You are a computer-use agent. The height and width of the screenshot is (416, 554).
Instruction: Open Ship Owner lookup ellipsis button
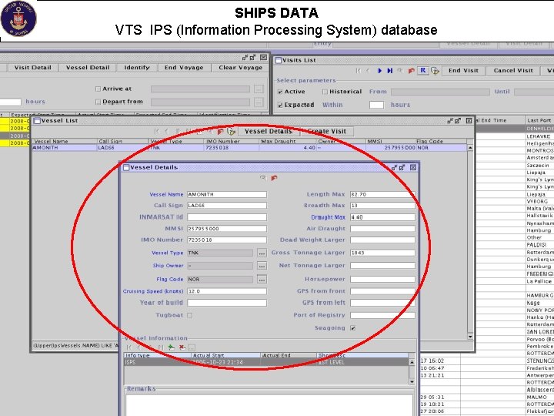pyautogui.click(x=262, y=266)
